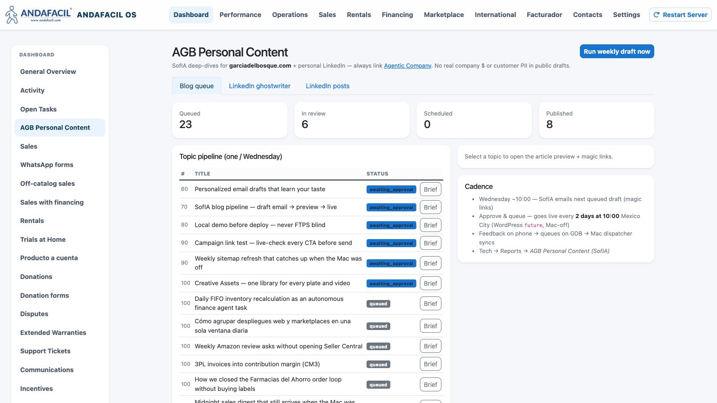The image size is (717, 403).
Task: Open the Operations menu
Action: click(290, 15)
